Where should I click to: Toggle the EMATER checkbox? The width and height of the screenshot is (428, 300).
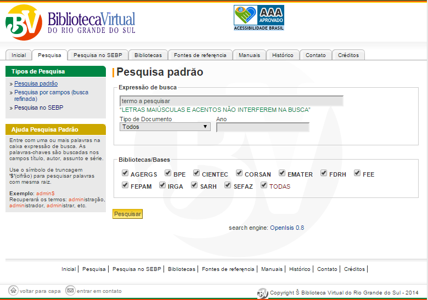282,173
